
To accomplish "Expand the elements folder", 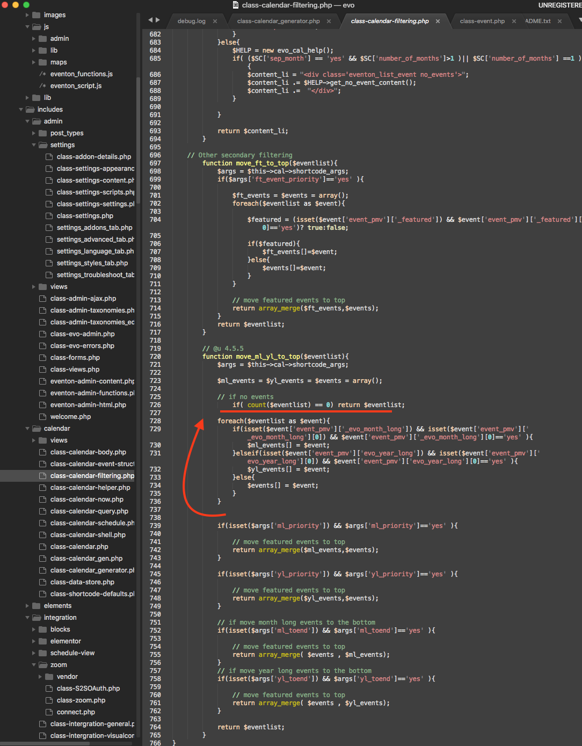I will (x=28, y=606).
